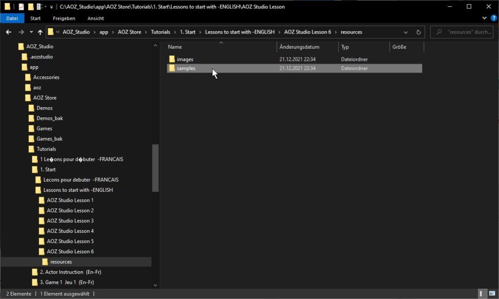
Task: Select the Freigeben ribbon tab
Action: tap(64, 18)
